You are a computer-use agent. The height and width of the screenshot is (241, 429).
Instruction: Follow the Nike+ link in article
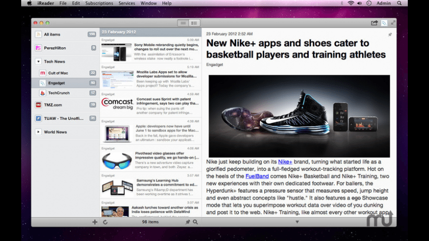click(285, 161)
